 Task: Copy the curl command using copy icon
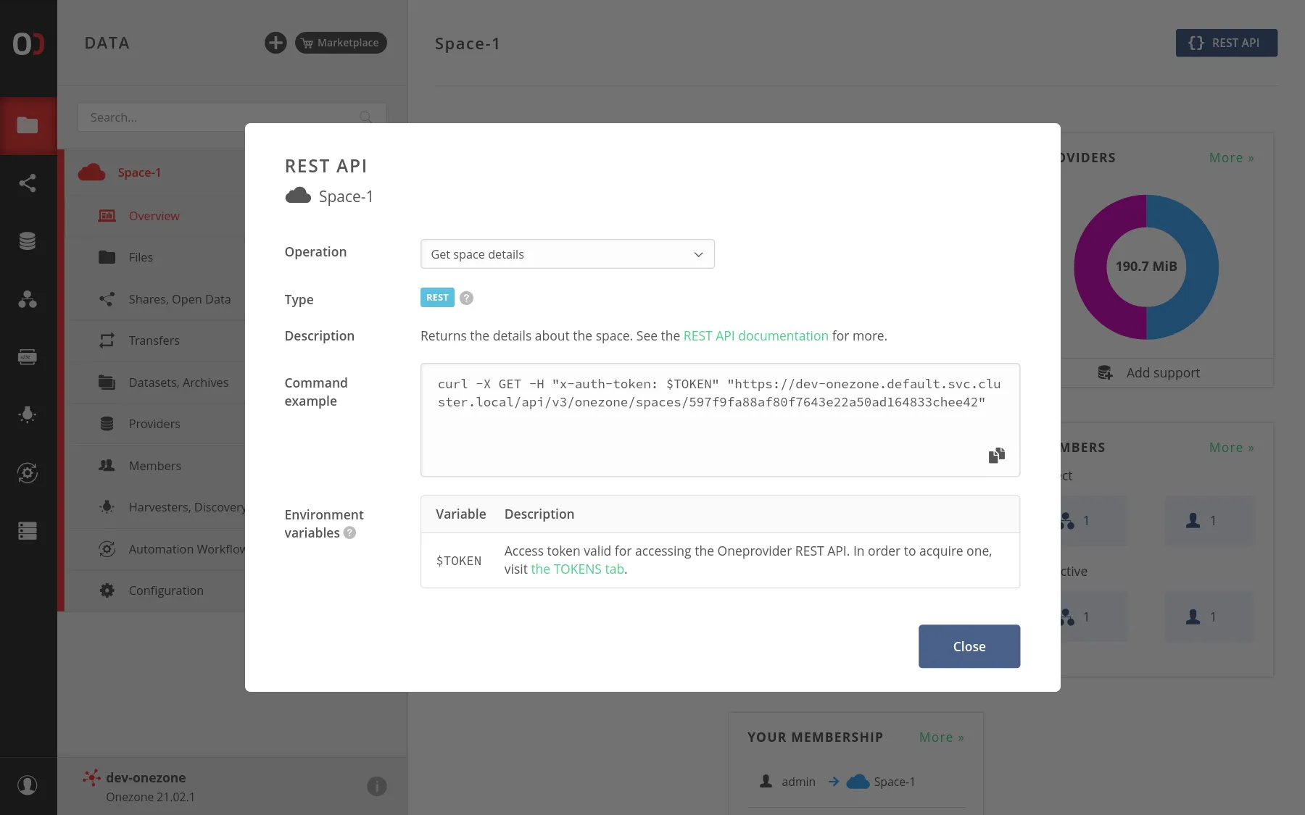(996, 455)
